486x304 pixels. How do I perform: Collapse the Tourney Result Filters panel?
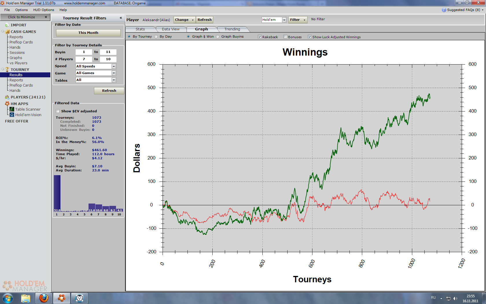click(121, 18)
